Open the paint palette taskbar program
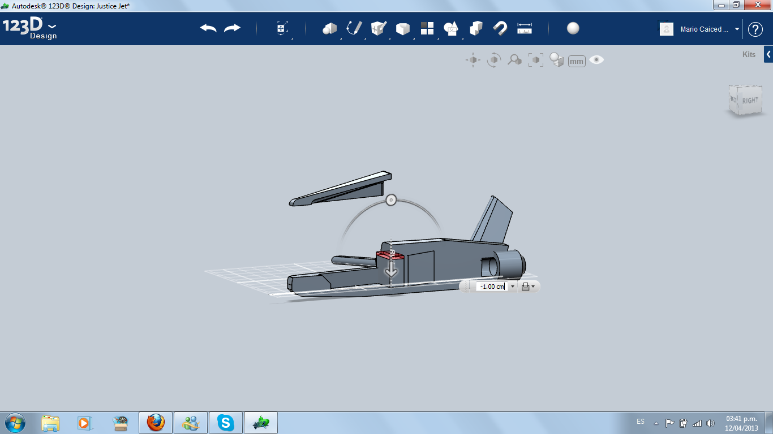Viewport: 773px width, 434px height. pyautogui.click(x=121, y=423)
